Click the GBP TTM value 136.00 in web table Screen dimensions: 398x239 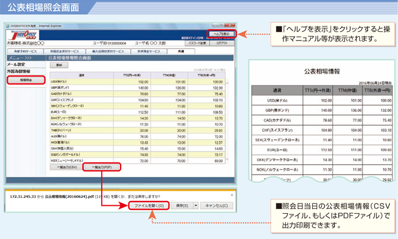click(x=181, y=88)
